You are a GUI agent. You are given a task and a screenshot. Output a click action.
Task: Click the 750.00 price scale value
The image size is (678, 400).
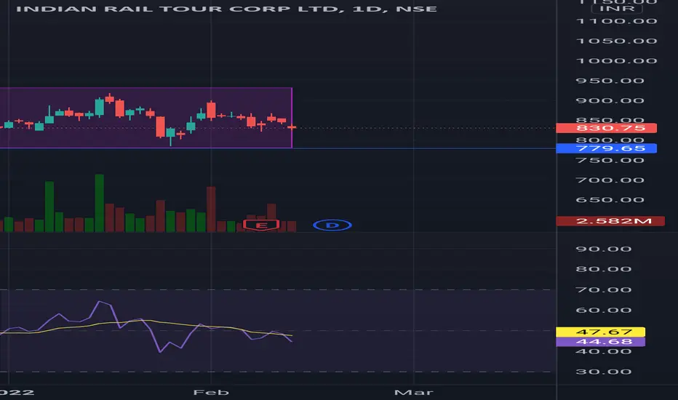click(x=610, y=161)
